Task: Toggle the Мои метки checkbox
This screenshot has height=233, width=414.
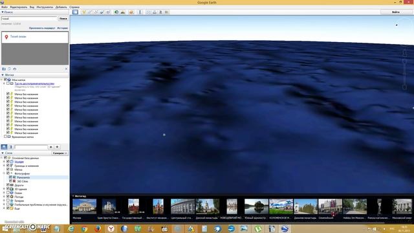Action: coord(5,80)
